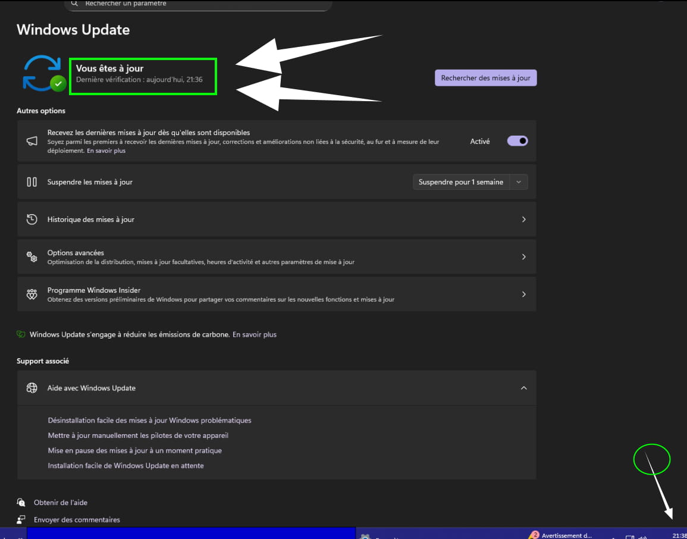This screenshot has width=687, height=539.
Task: Click the globe icon for Aide avec Windows Update
Action: click(x=32, y=388)
